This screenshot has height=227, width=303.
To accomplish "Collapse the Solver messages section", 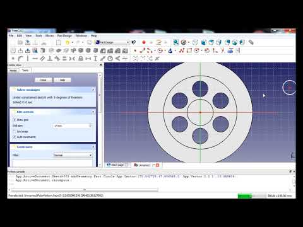I will click(93, 90).
